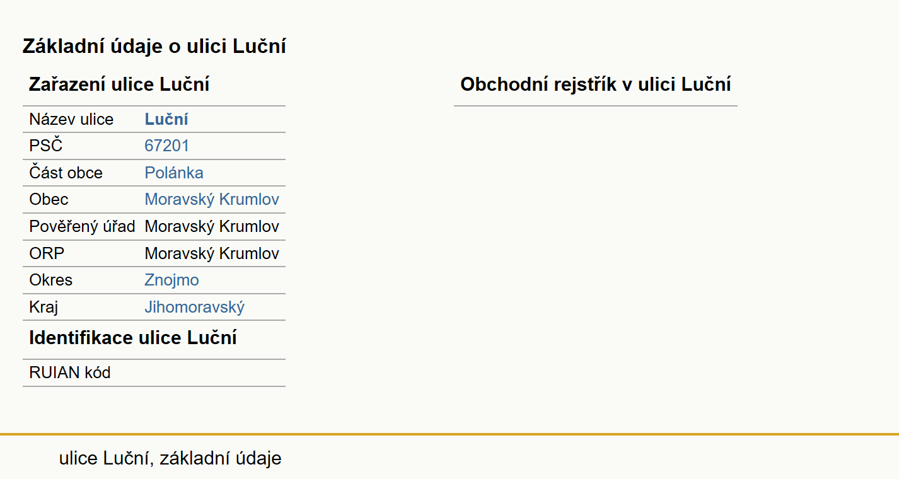Click Moravský Krumlov value in ORP row
Viewport: 899px width, 479px height.
tap(212, 253)
